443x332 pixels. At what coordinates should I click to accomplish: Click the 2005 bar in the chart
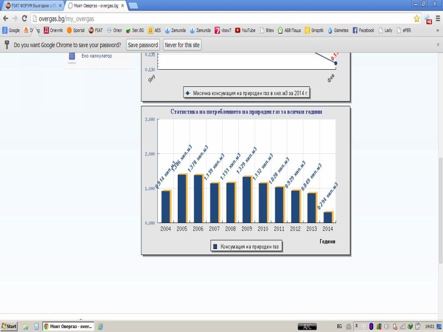point(182,198)
